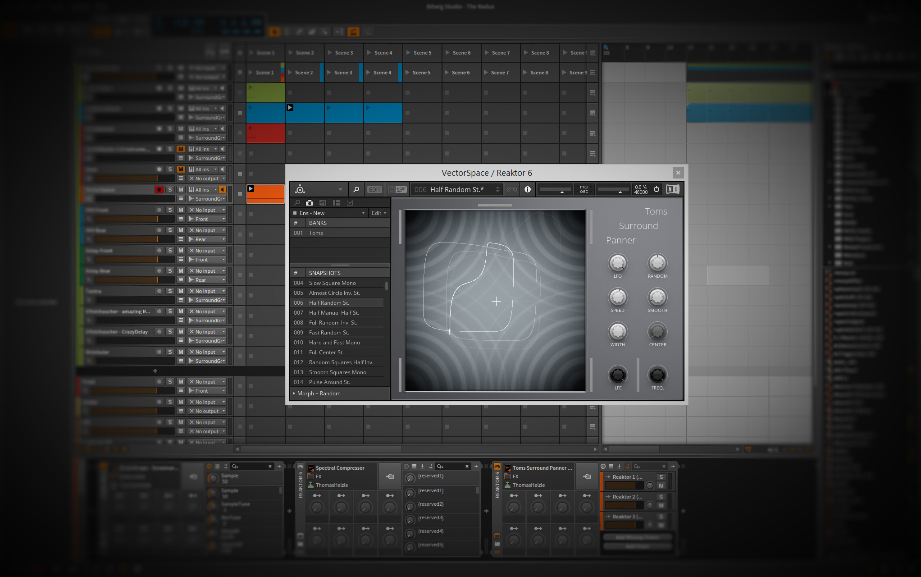Launch Scene 7 in the top scene row
Screen dimensions: 921x577
click(x=487, y=53)
